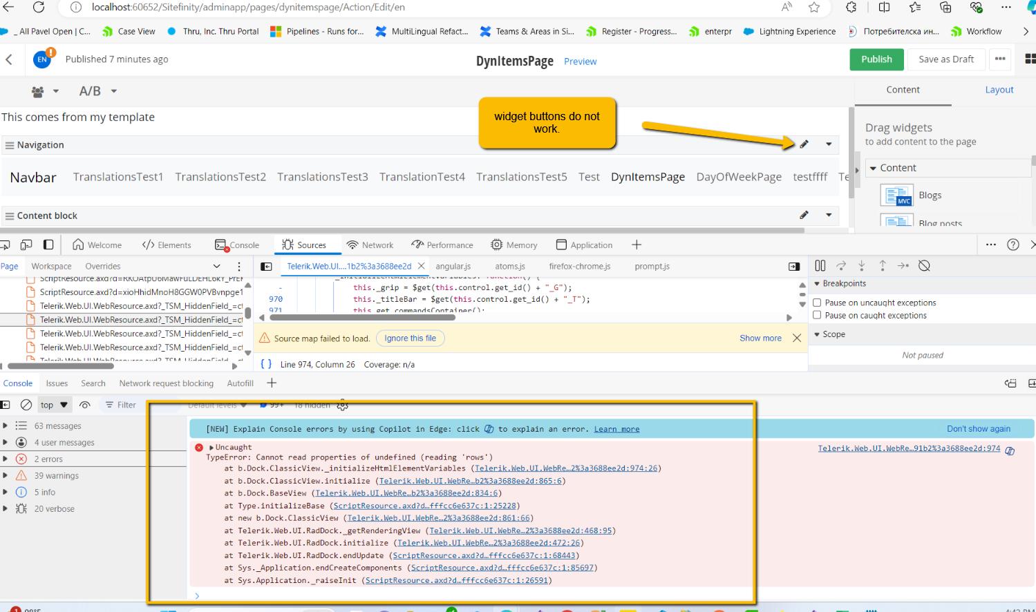Click the more actions ellipsis next to Save as Draft
The width and height of the screenshot is (1036, 612).
(1000, 59)
